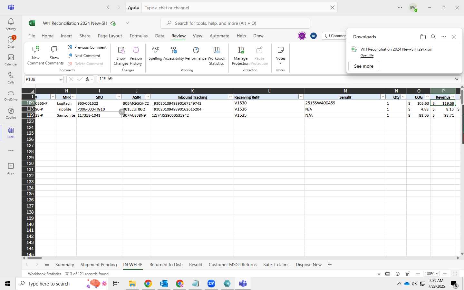This screenshot has height=290, width=464.
Task: Open Serial# column filter dropdown
Action: tap(383, 97)
